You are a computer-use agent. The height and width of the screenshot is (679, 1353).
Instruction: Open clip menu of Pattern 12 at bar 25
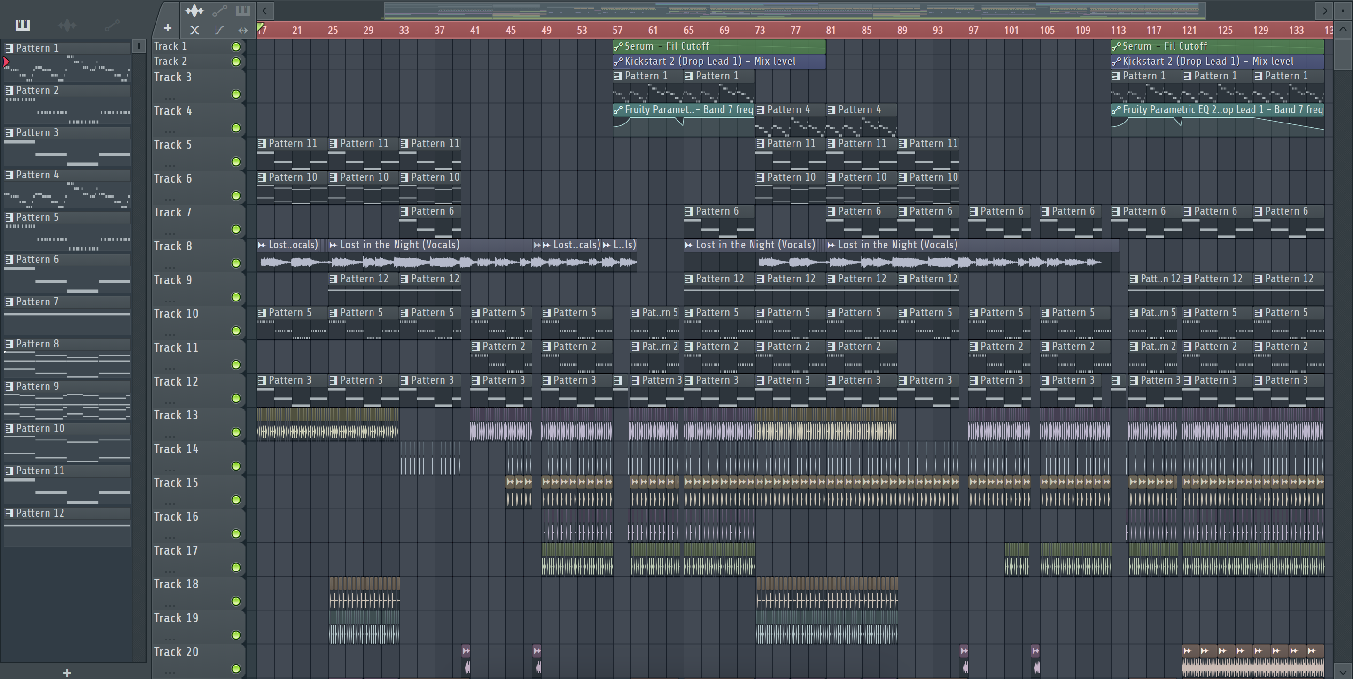(x=333, y=279)
